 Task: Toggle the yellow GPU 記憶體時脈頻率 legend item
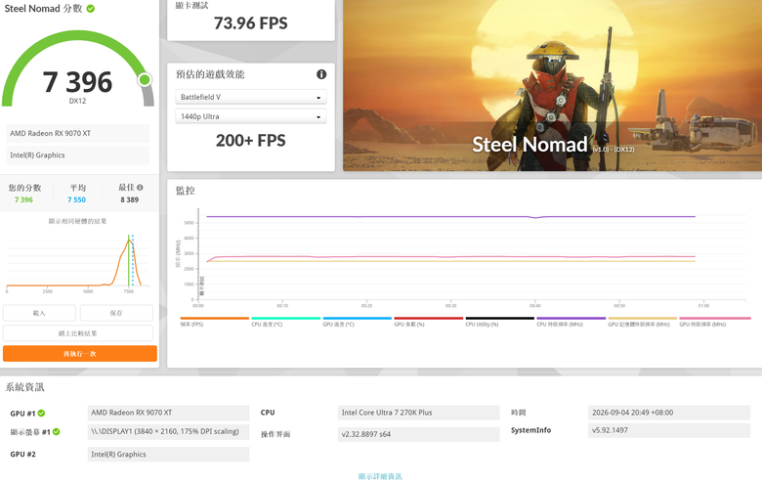pyautogui.click(x=643, y=321)
